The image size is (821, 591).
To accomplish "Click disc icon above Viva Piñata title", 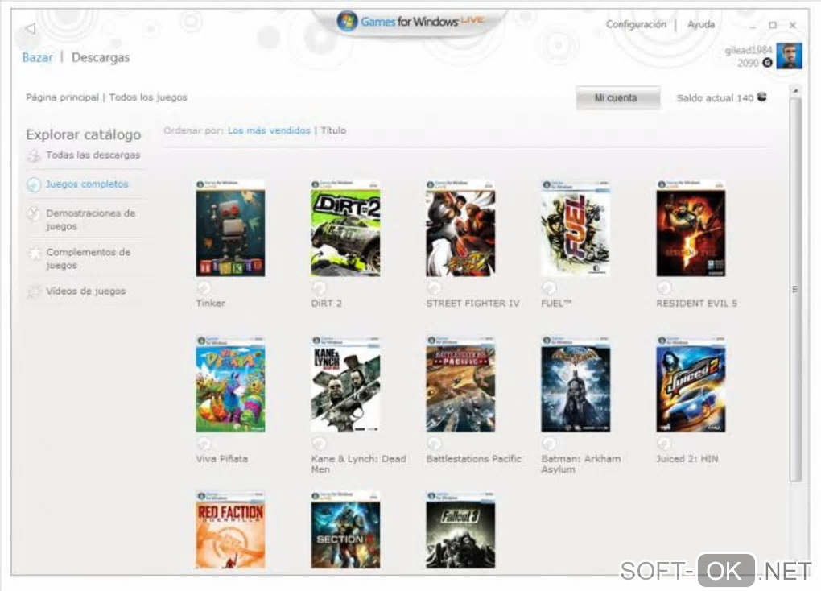I will point(203,444).
